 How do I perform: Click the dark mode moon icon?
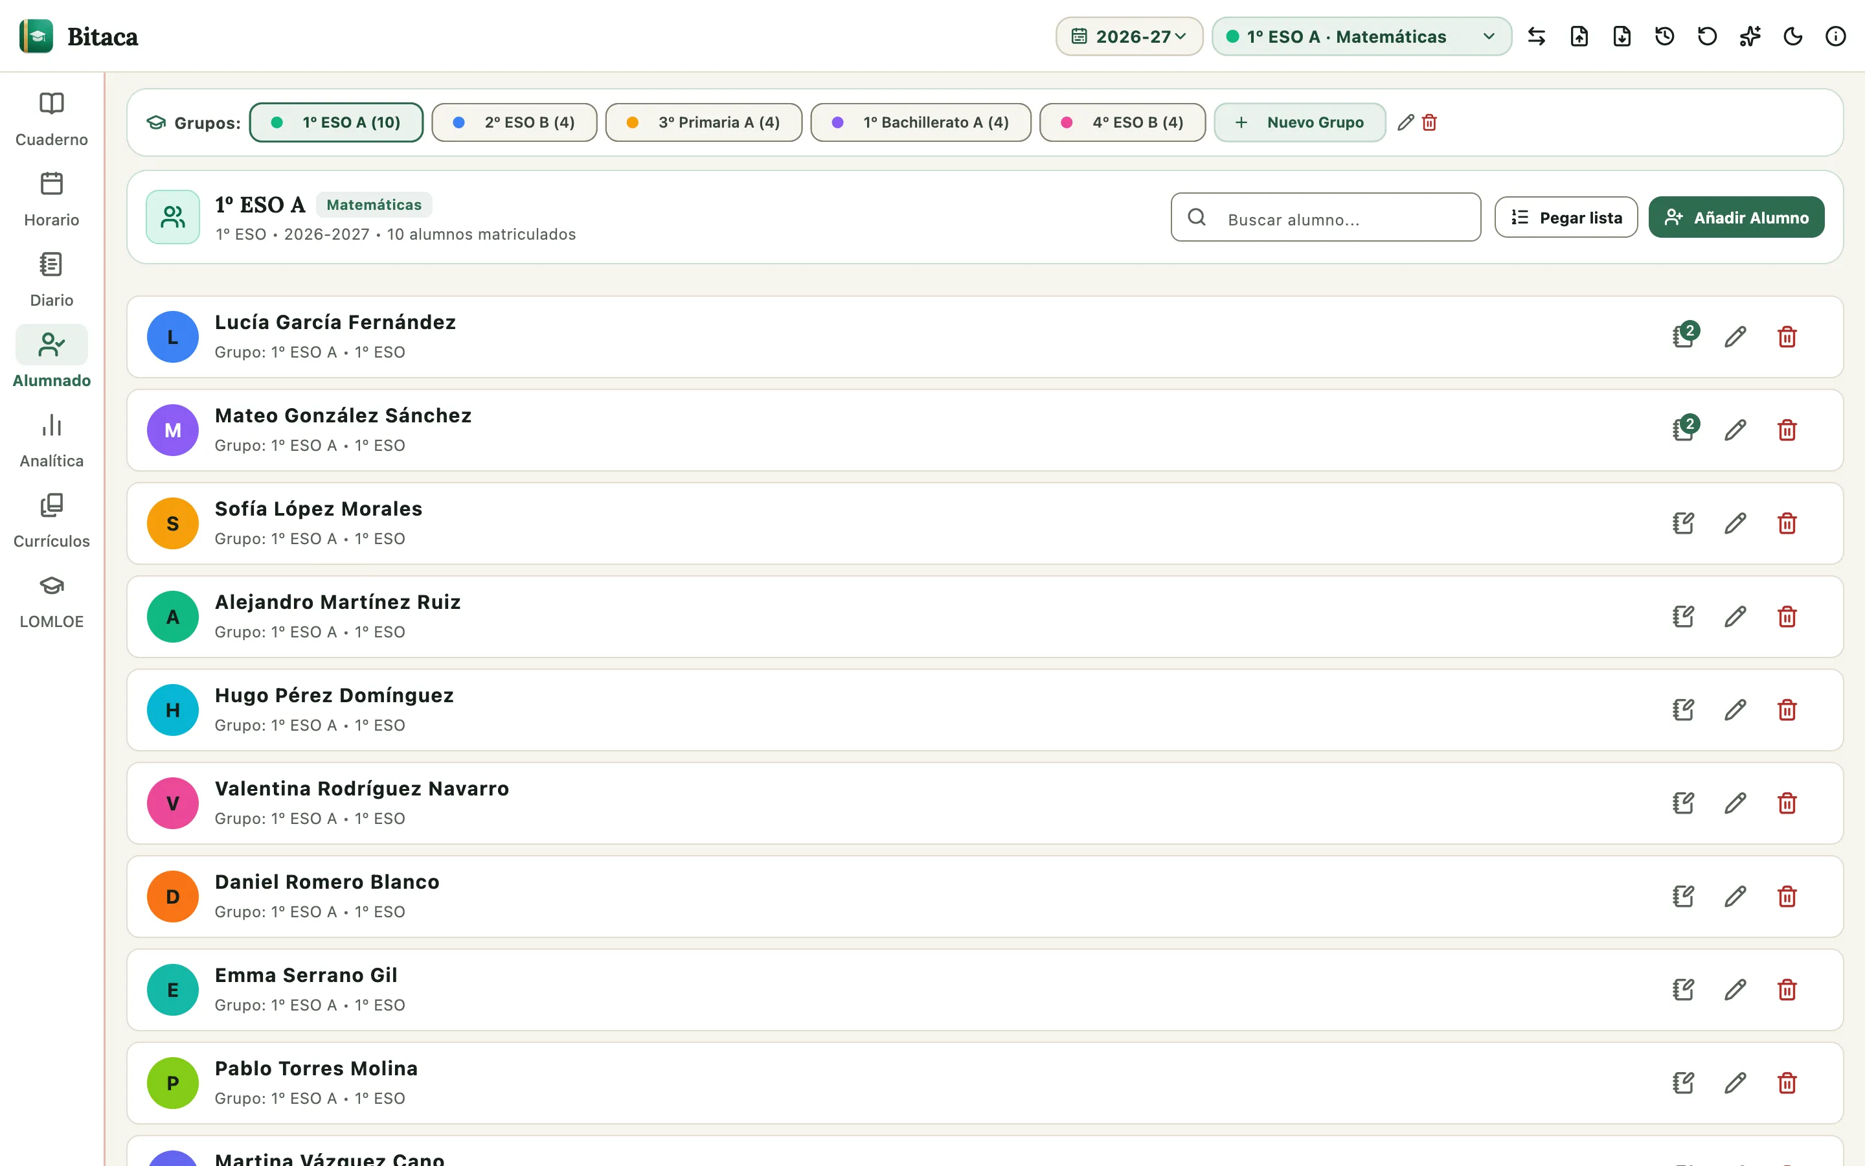coord(1792,36)
